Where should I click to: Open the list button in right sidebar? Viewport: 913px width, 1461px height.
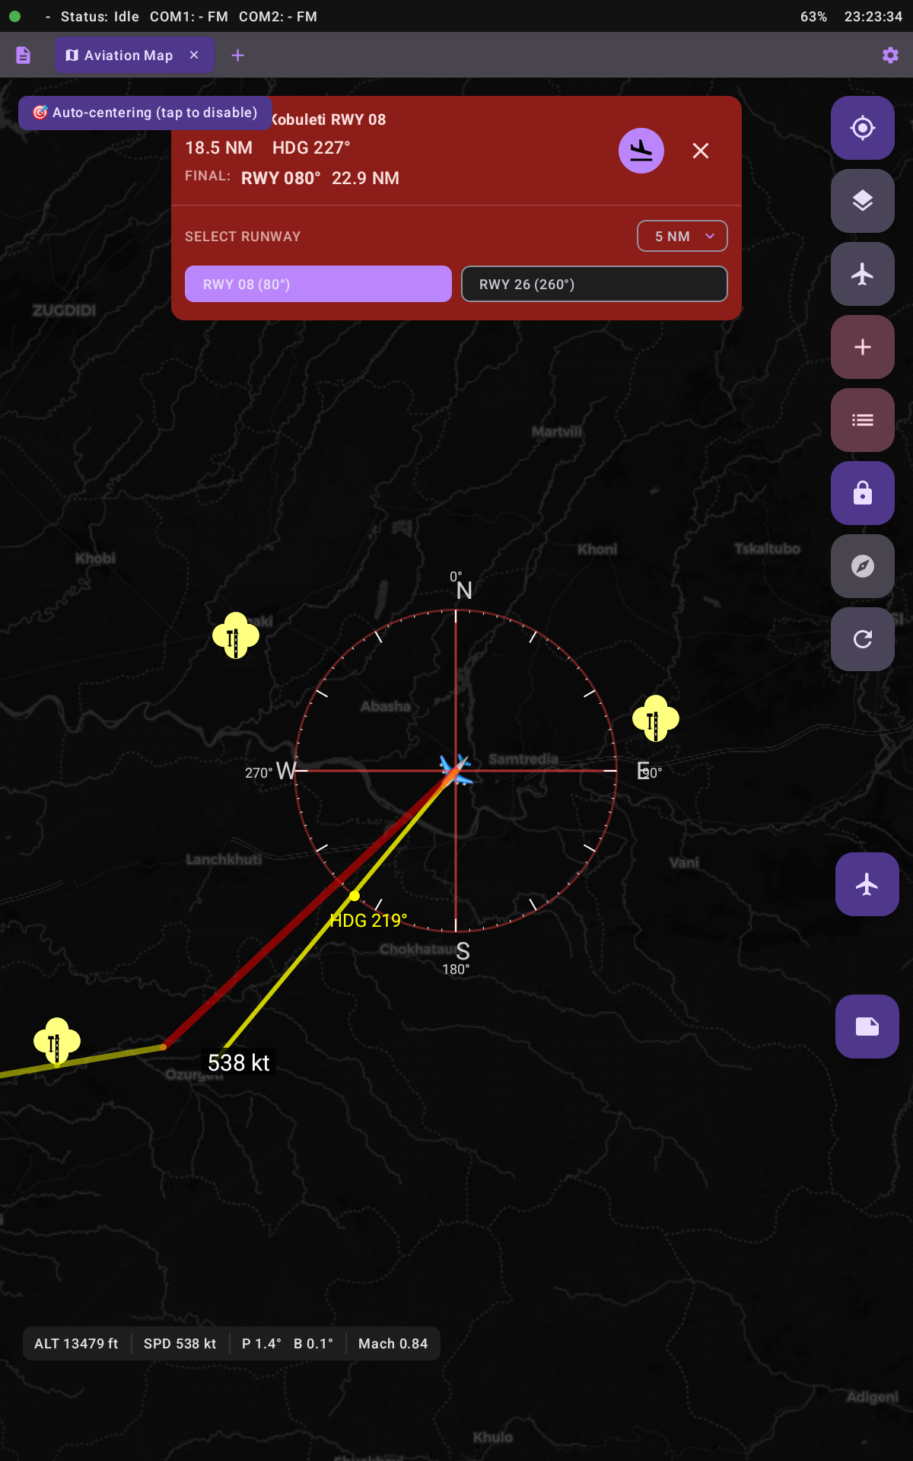click(x=862, y=420)
